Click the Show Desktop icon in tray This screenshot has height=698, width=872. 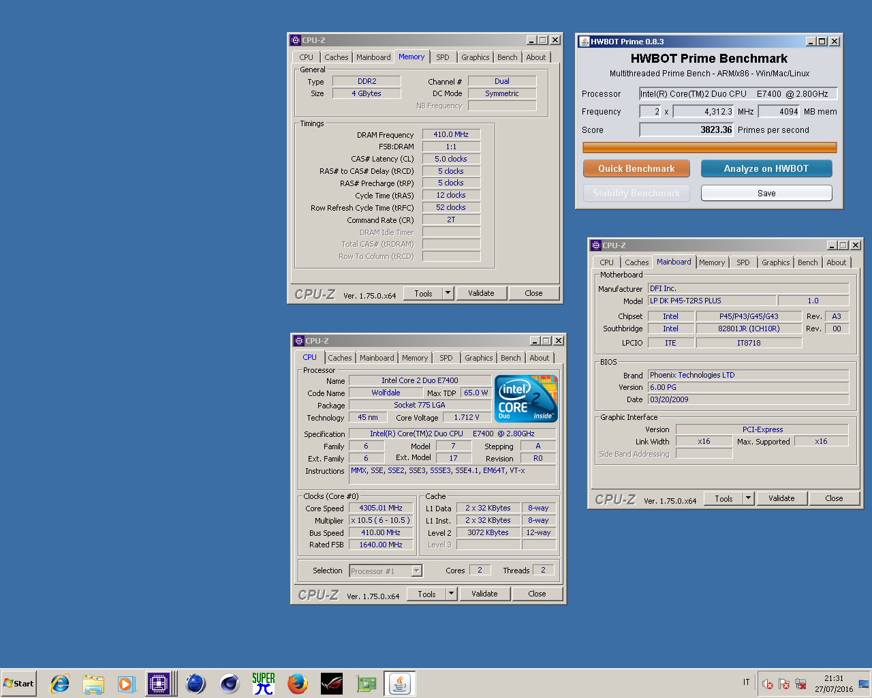864,684
